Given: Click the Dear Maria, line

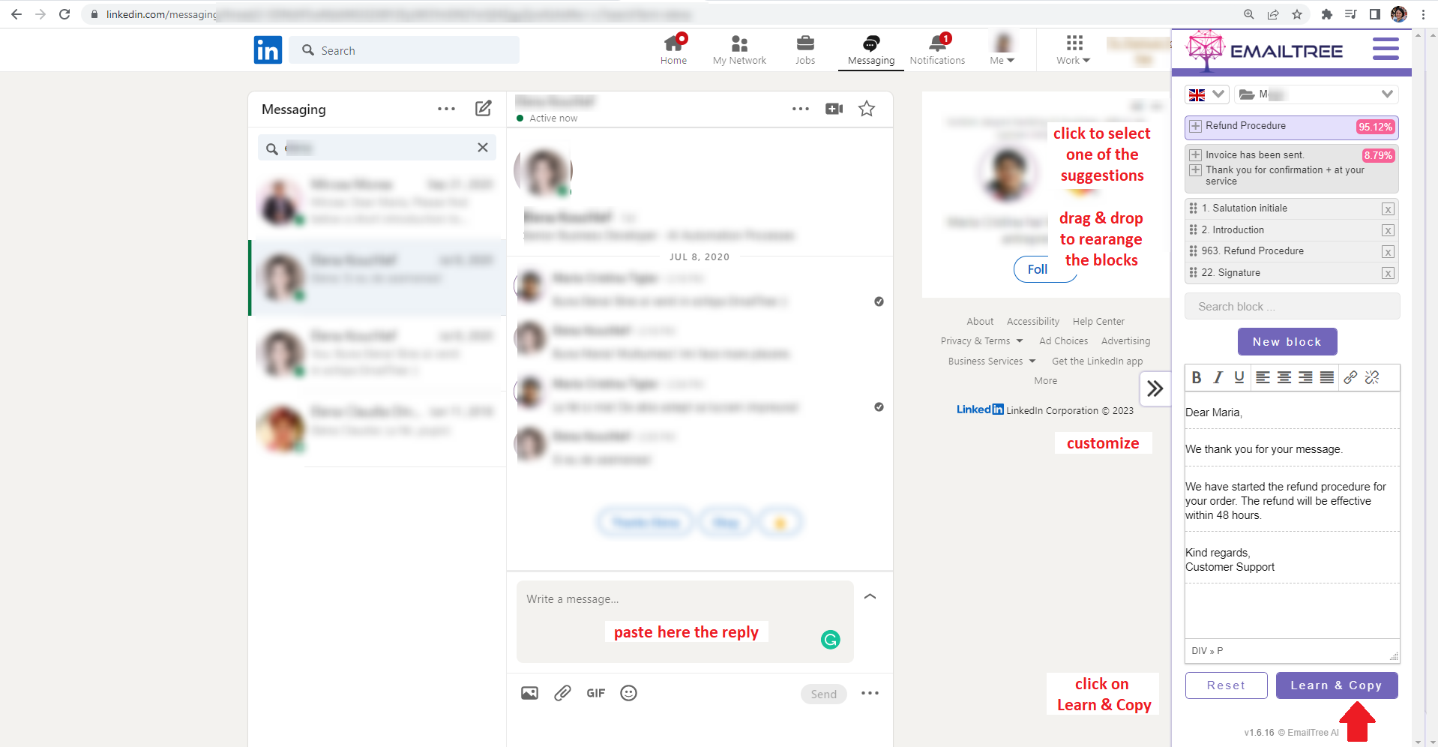Looking at the screenshot, I should 1213,412.
